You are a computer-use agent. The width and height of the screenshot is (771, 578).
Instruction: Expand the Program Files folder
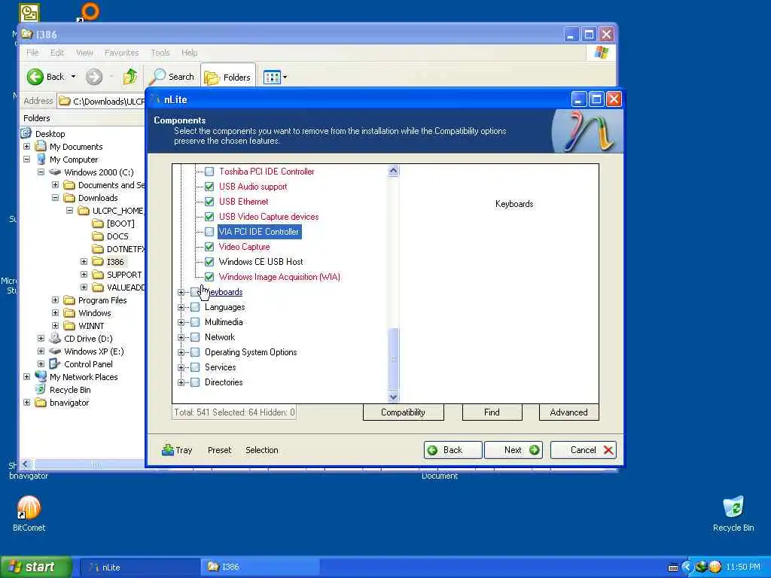click(x=55, y=300)
